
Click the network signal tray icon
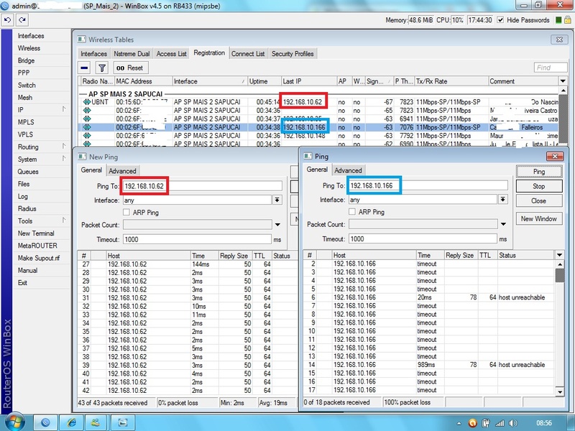(500, 423)
